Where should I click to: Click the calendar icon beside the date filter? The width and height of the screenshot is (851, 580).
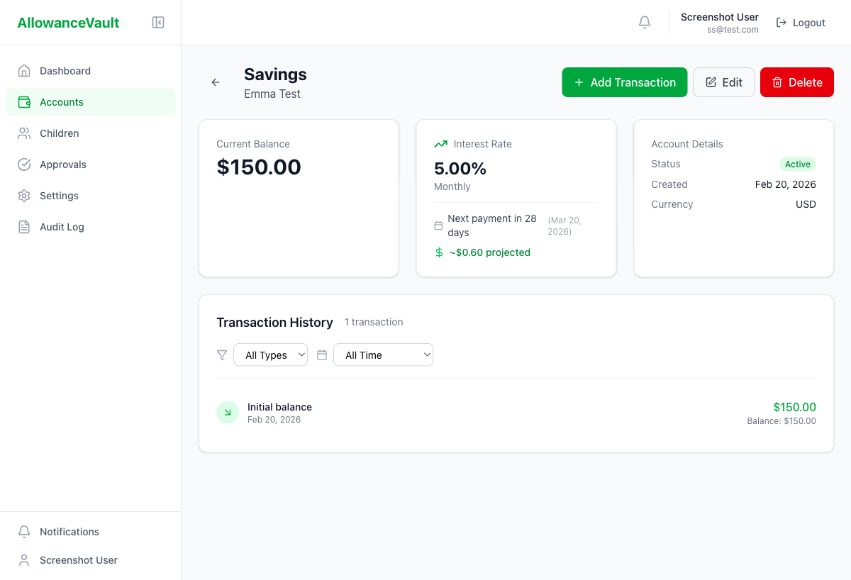(322, 355)
